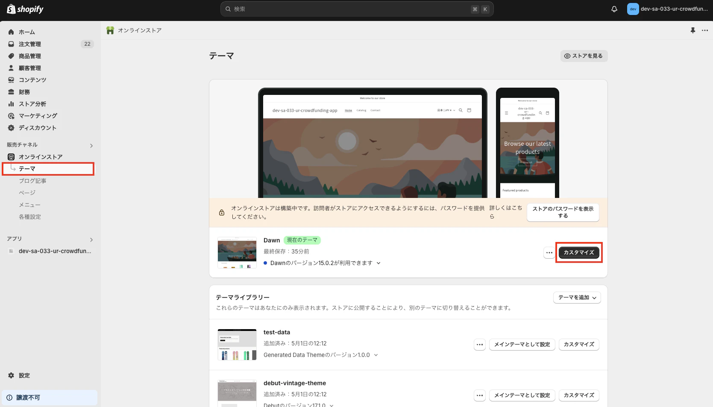
Task: Open the 設定 (Settings) gear icon
Action: pos(10,375)
